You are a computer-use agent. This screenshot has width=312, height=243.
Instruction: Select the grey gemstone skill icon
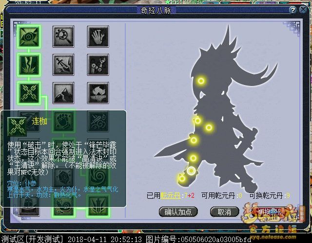[x=63, y=177]
